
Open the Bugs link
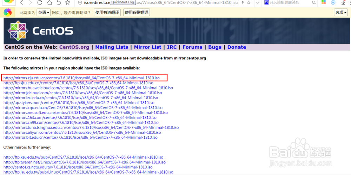tap(215, 47)
